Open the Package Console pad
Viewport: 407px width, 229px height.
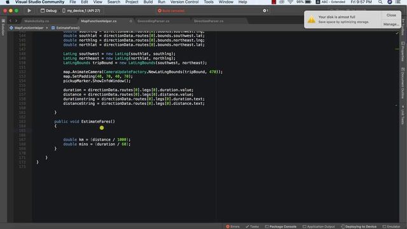(x=280, y=226)
